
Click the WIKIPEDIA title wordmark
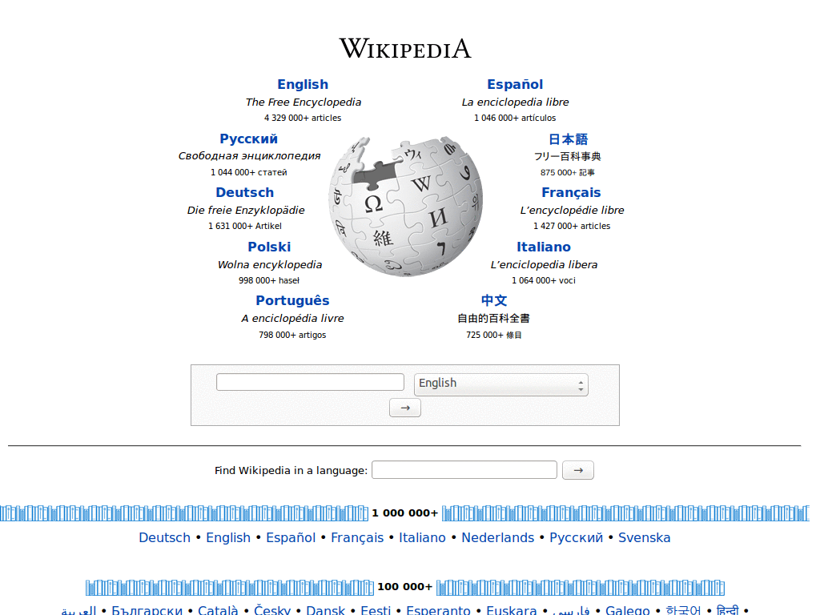(405, 49)
